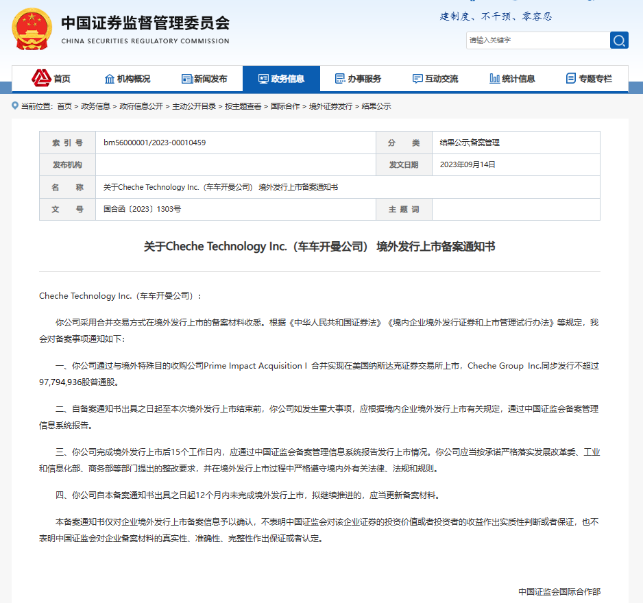
Task: Go to 结果公示 in the breadcrumb
Action: (376, 107)
